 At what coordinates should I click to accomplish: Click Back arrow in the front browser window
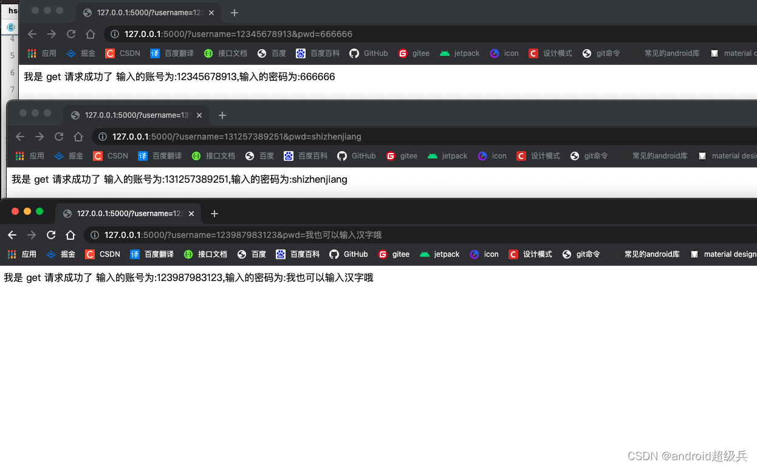12,235
